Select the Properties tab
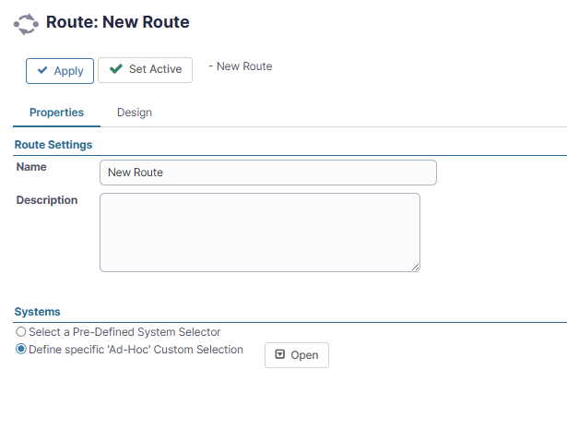This screenshot has width=567, height=429. (56, 113)
